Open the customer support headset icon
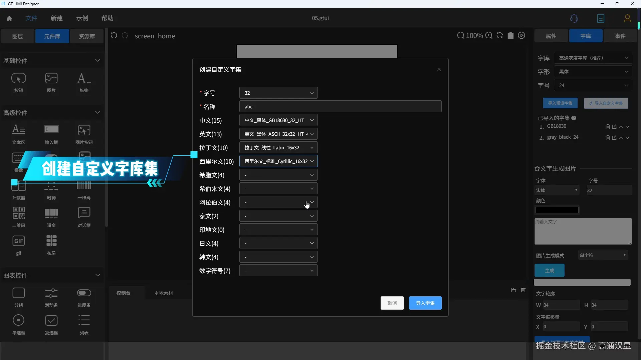Viewport: 641px width, 360px height. pos(574,19)
